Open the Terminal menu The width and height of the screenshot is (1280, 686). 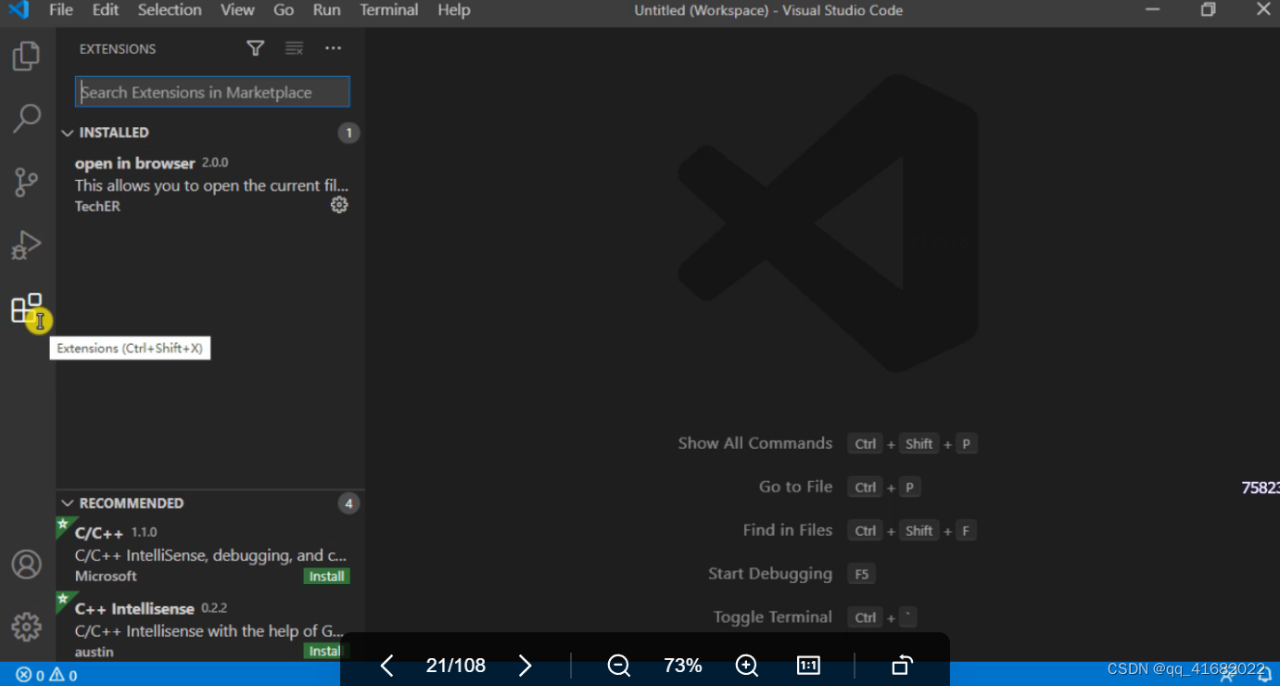(x=388, y=10)
